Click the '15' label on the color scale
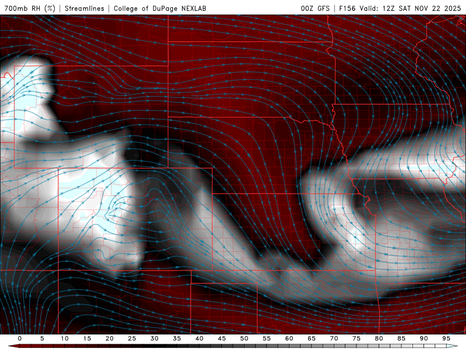466x349 pixels. 87,339
